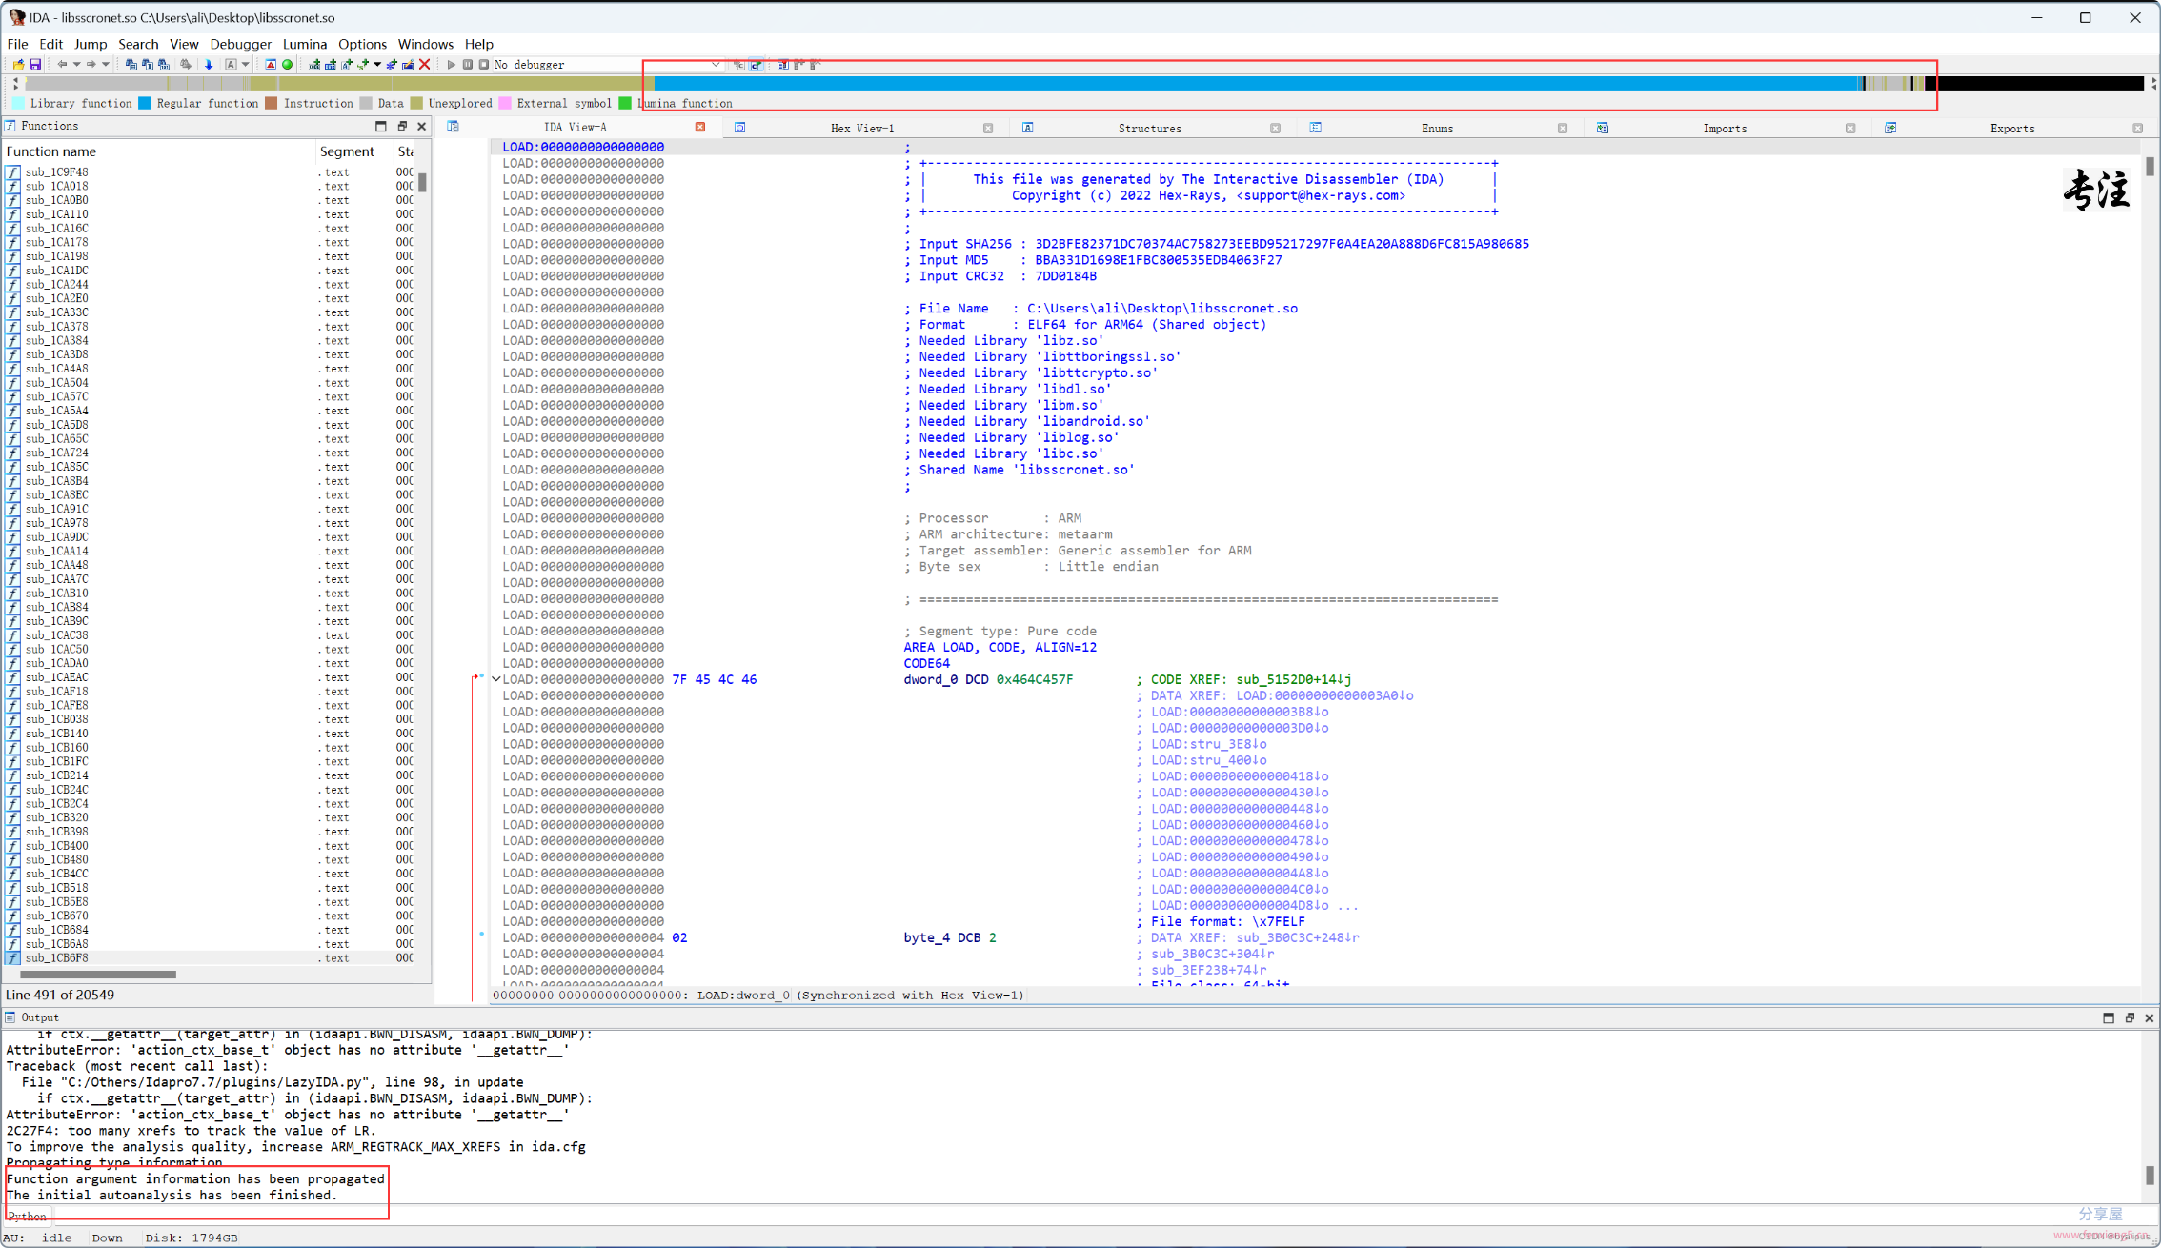Close the IDA View-A tab
Image resolution: width=2161 pixels, height=1248 pixels.
pos(700,127)
